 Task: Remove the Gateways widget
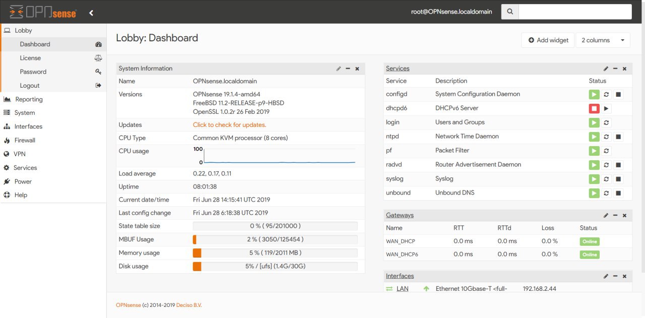coord(624,215)
